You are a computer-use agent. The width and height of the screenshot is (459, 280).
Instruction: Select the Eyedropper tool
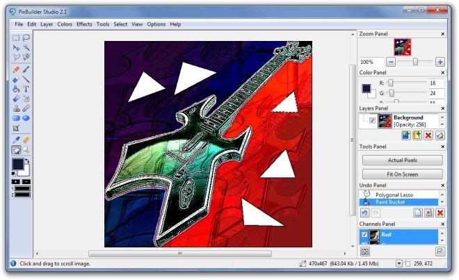tap(16, 140)
